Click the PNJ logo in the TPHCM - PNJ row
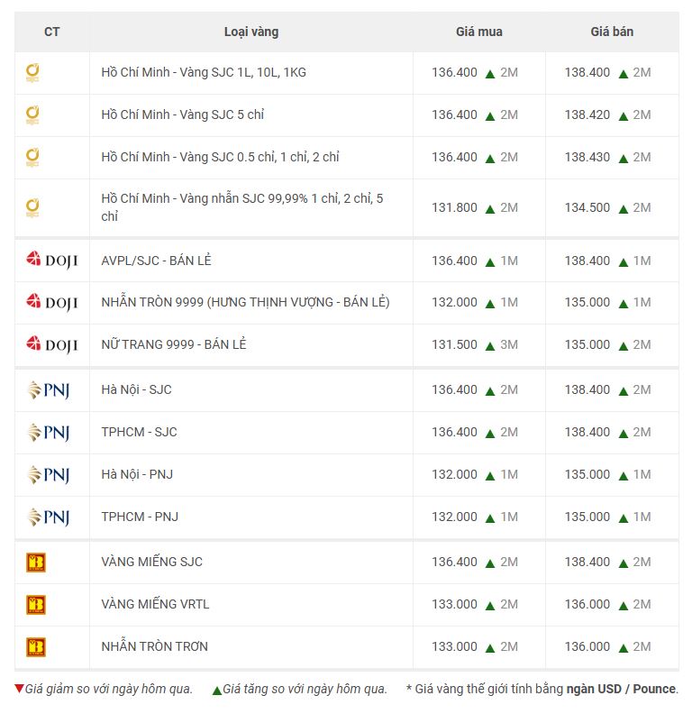 tap(48, 517)
